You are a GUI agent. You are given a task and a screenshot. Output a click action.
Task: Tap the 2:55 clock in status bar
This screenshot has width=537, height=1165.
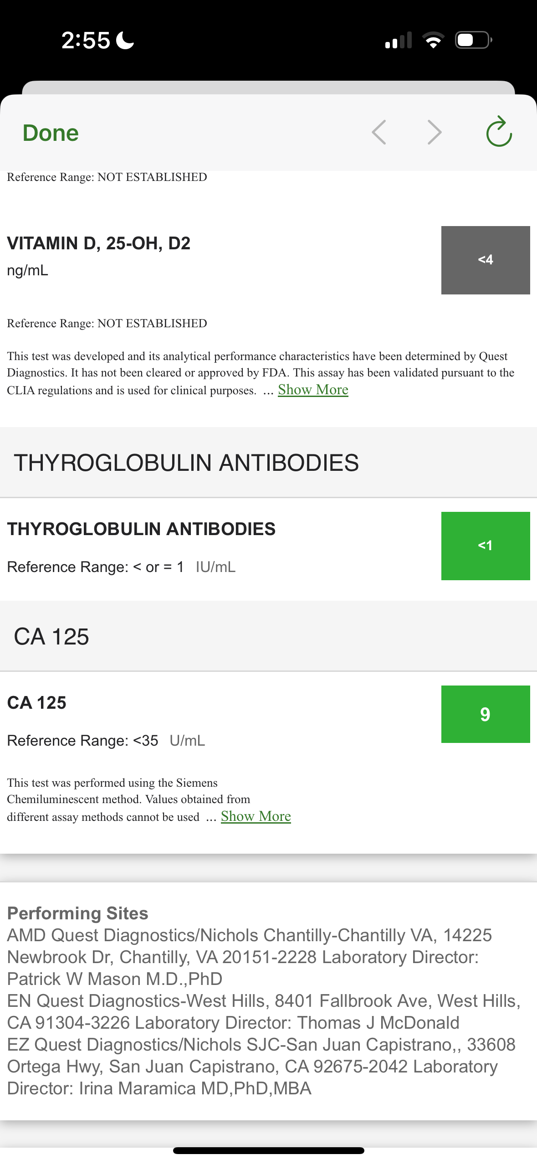(x=86, y=40)
